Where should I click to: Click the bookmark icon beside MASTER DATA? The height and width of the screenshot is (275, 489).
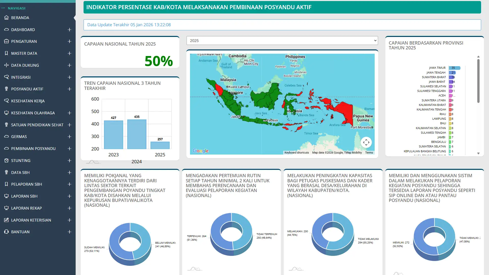tap(6, 53)
